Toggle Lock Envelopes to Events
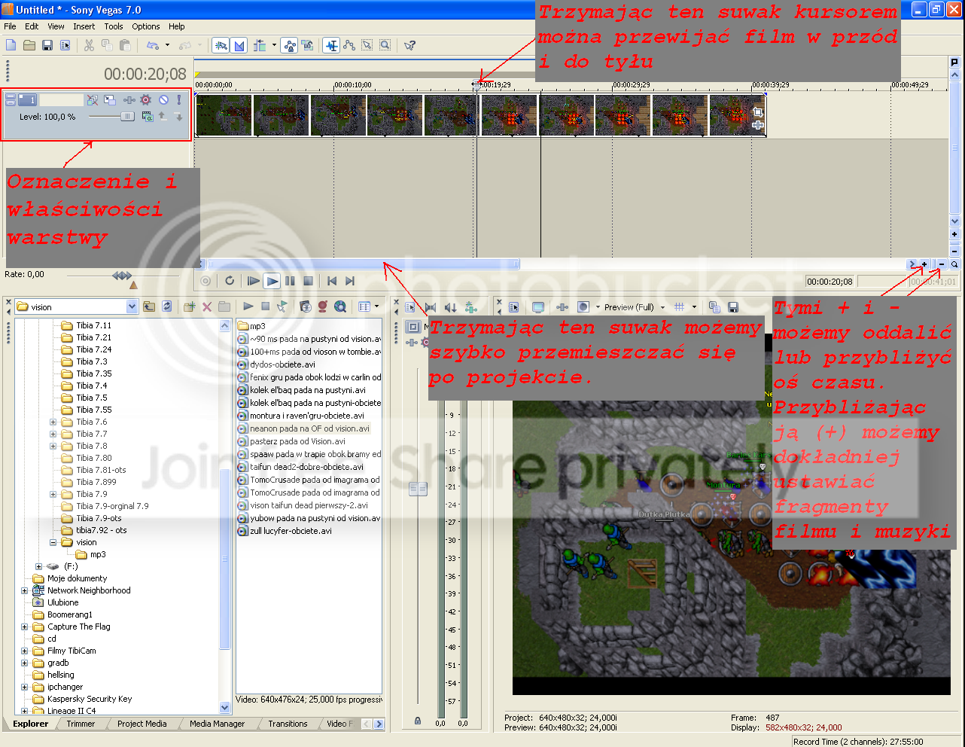The height and width of the screenshot is (747, 965). (290, 45)
